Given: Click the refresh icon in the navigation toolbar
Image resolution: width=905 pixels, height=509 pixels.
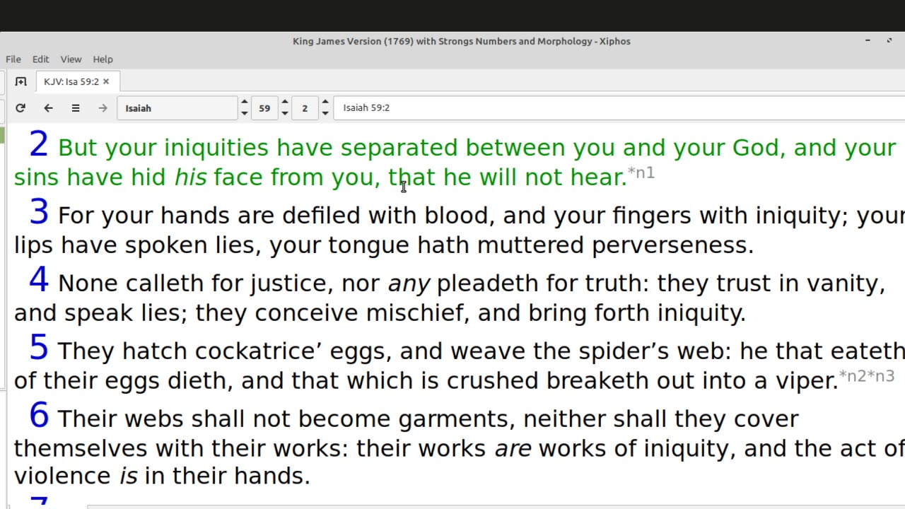Looking at the screenshot, I should tap(20, 108).
